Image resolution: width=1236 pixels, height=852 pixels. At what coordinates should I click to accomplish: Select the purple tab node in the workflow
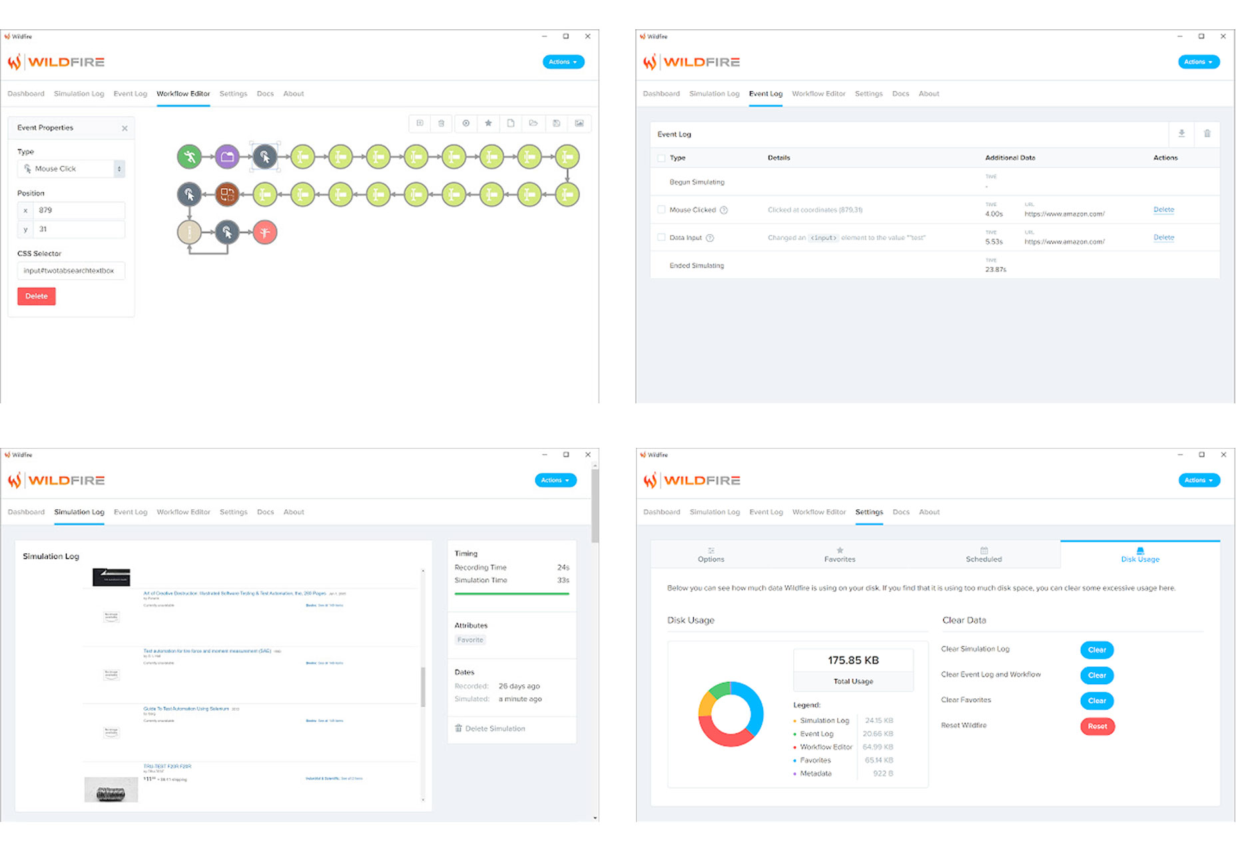[x=227, y=157]
